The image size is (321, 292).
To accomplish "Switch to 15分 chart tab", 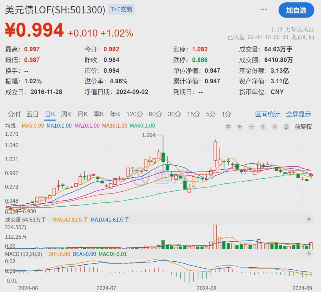I will [x=193, y=114].
